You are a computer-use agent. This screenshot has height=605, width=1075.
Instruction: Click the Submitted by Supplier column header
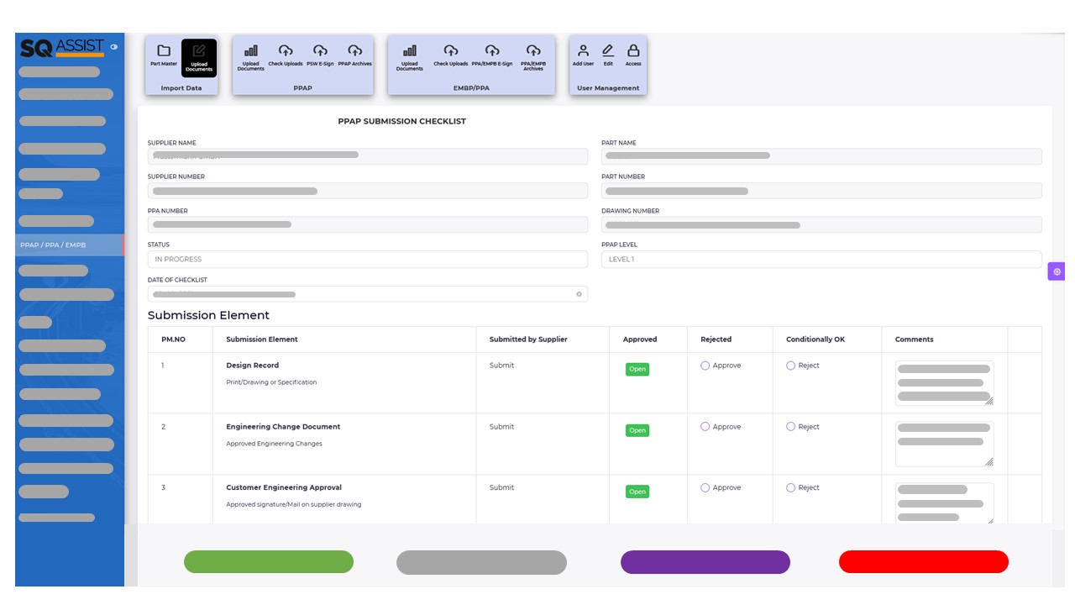(528, 339)
